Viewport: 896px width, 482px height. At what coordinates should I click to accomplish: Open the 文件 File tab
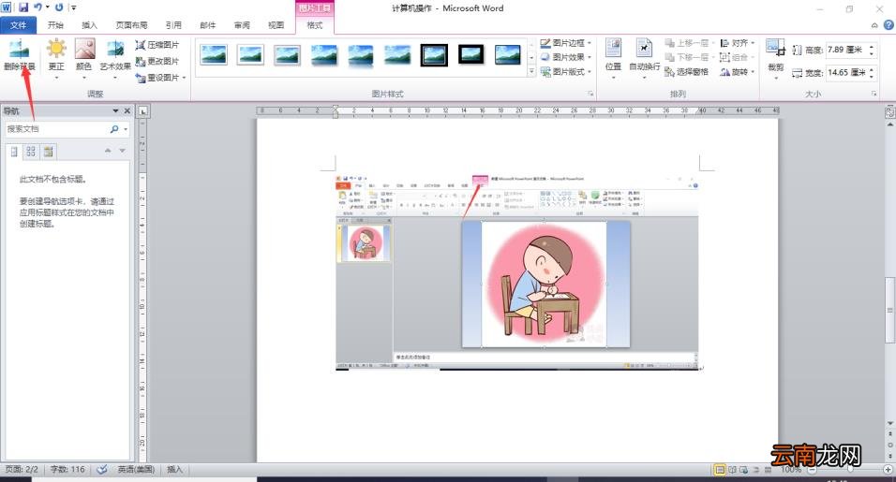19,25
